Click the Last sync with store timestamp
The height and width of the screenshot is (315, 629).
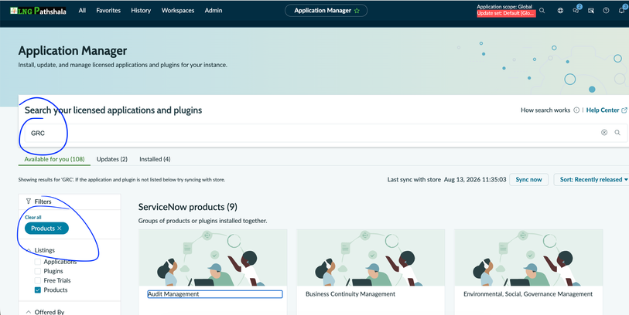[x=475, y=180]
